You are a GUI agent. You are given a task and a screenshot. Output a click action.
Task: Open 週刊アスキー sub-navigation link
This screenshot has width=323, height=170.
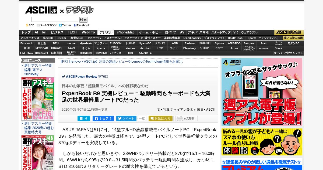(153, 38)
